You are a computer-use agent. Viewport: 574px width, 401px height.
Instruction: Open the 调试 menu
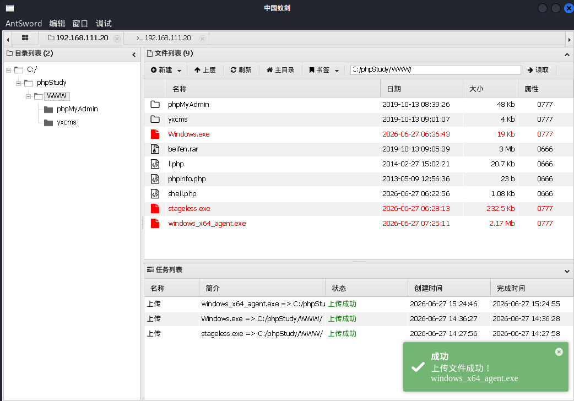[x=104, y=24]
